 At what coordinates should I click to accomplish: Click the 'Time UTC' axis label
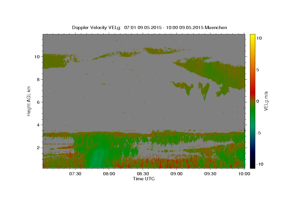(144, 179)
